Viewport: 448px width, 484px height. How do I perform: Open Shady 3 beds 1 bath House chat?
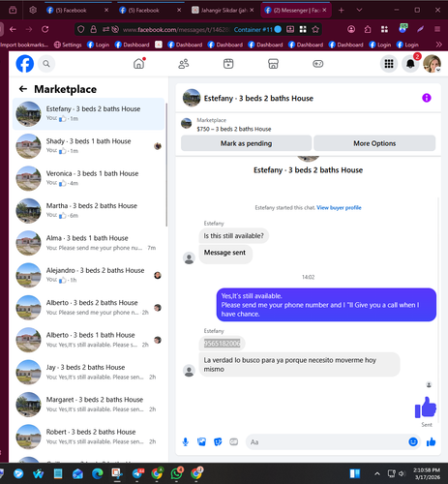click(89, 146)
